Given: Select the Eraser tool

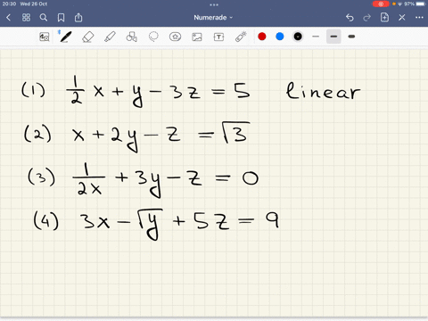Looking at the screenshot, I should [x=87, y=37].
